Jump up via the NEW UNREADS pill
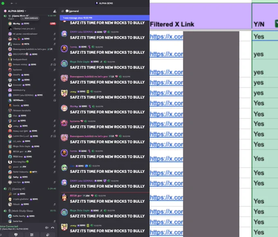Viewport: 278px width, 237px height. [x=30, y=18]
